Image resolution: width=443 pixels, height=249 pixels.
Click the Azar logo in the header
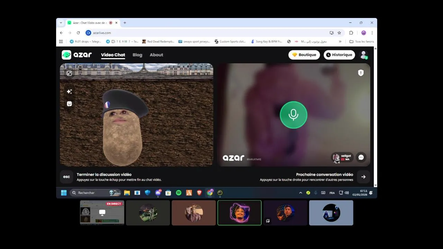point(77,55)
